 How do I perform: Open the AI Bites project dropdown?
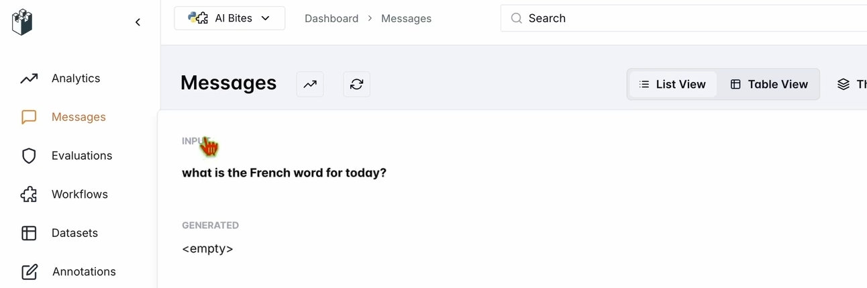[229, 18]
